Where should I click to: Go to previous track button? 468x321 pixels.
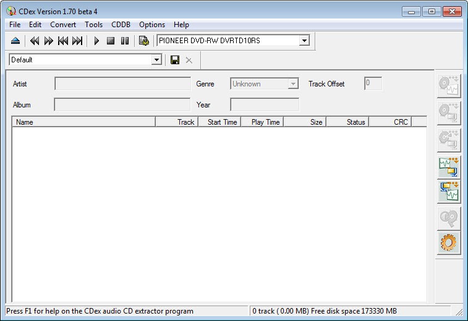tap(63, 41)
